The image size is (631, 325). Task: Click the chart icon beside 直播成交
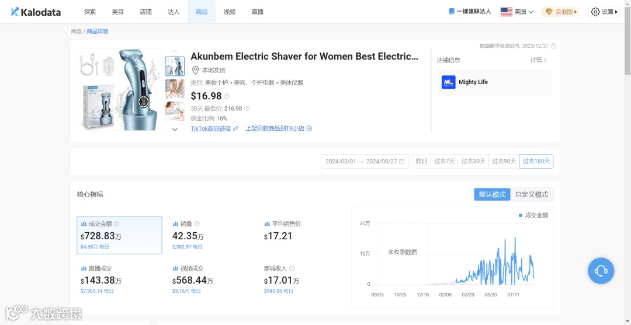point(84,268)
